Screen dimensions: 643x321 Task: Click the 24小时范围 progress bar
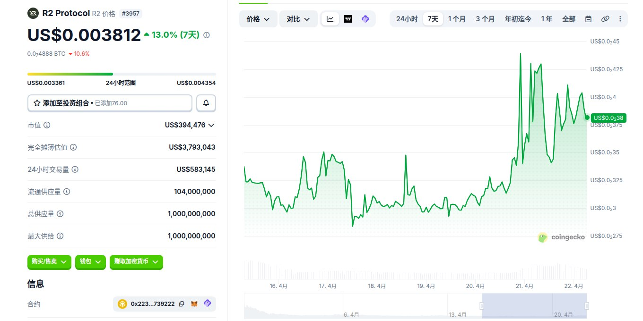click(x=122, y=74)
